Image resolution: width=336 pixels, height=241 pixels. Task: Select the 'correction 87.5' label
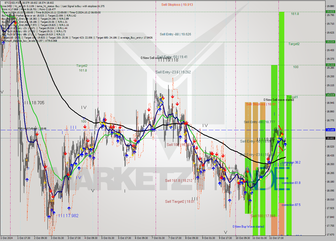[x=291, y=205]
